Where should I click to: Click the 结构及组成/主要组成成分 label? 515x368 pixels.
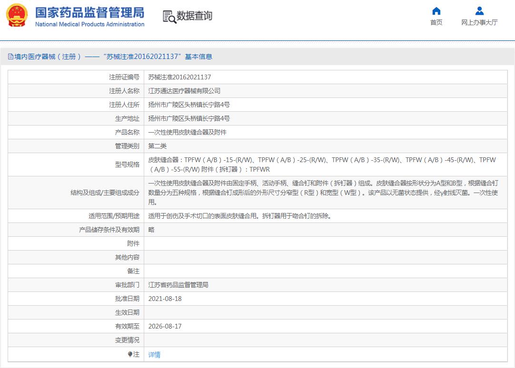(105, 193)
